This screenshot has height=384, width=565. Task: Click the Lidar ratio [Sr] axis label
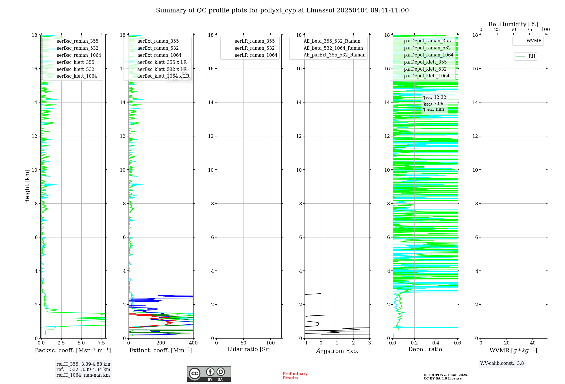coord(249,350)
